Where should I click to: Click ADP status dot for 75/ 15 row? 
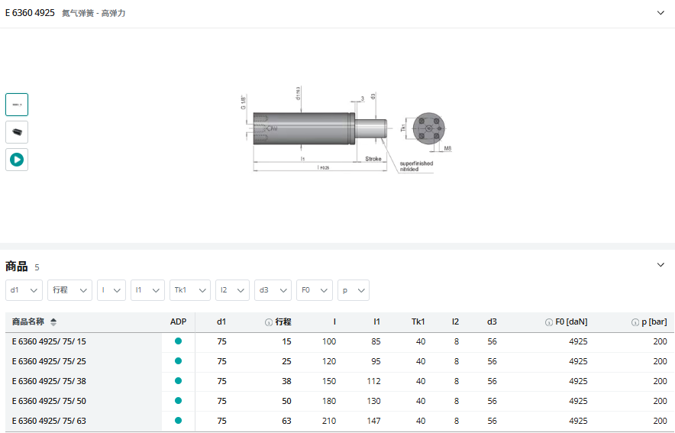178,341
